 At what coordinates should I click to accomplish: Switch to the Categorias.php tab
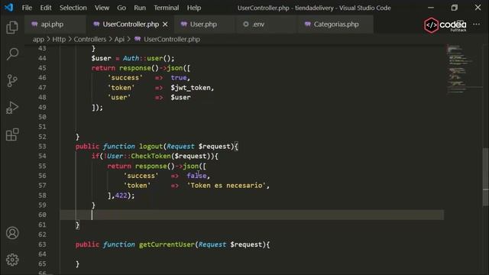click(x=335, y=24)
